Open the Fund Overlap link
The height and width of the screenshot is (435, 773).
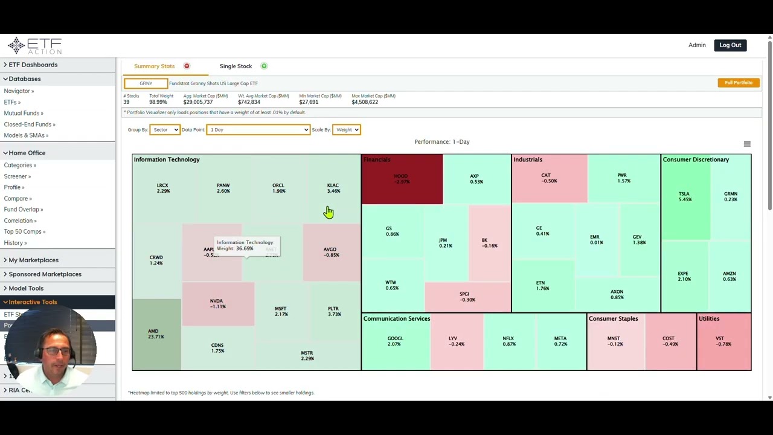pos(24,209)
